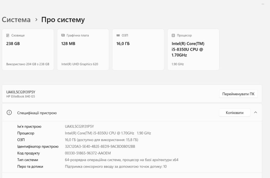Click the Ідентифікатор пристрою value
This screenshot has width=270, height=178.
click(100, 146)
